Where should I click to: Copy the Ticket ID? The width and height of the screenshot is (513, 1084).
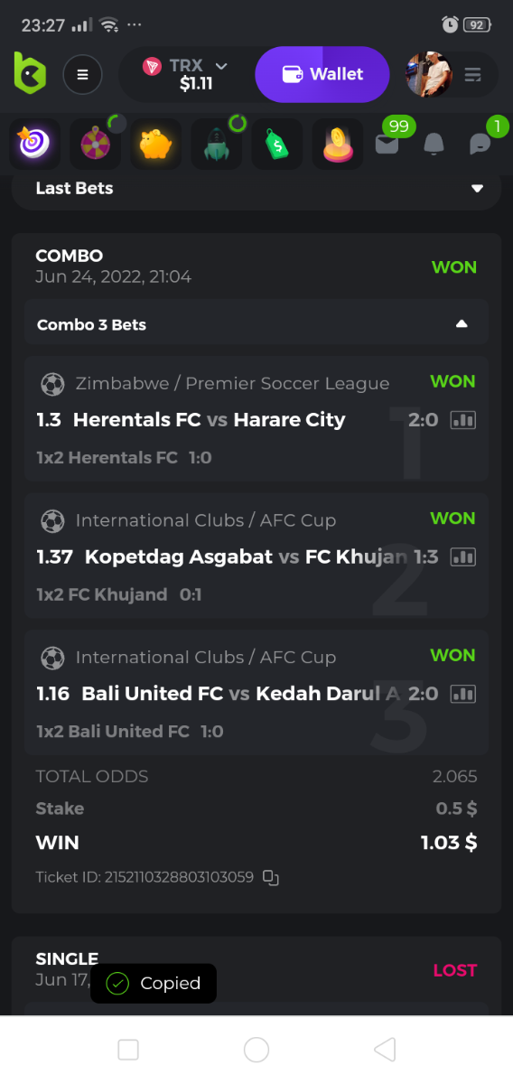[271, 877]
